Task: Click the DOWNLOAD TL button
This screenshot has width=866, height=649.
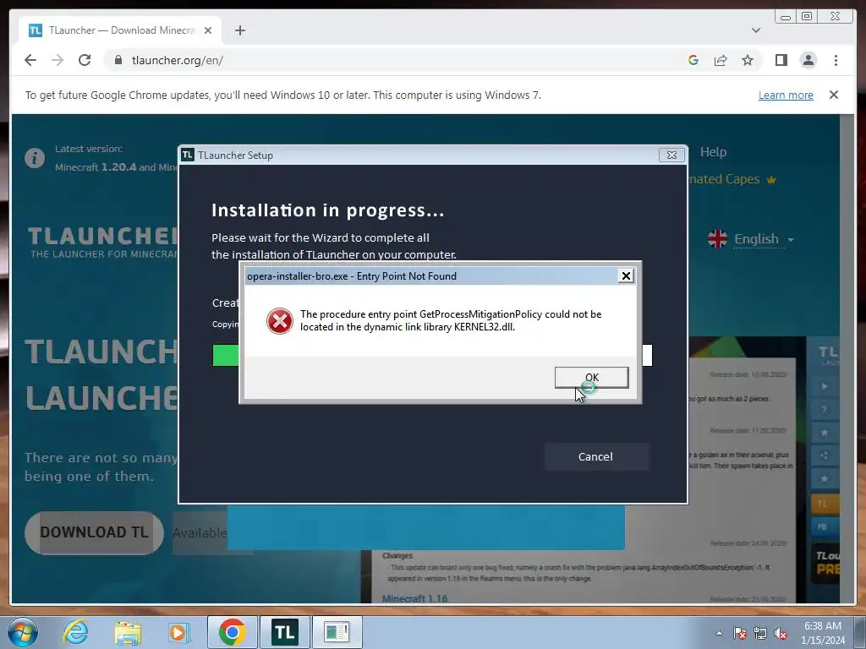Action: coord(94,532)
